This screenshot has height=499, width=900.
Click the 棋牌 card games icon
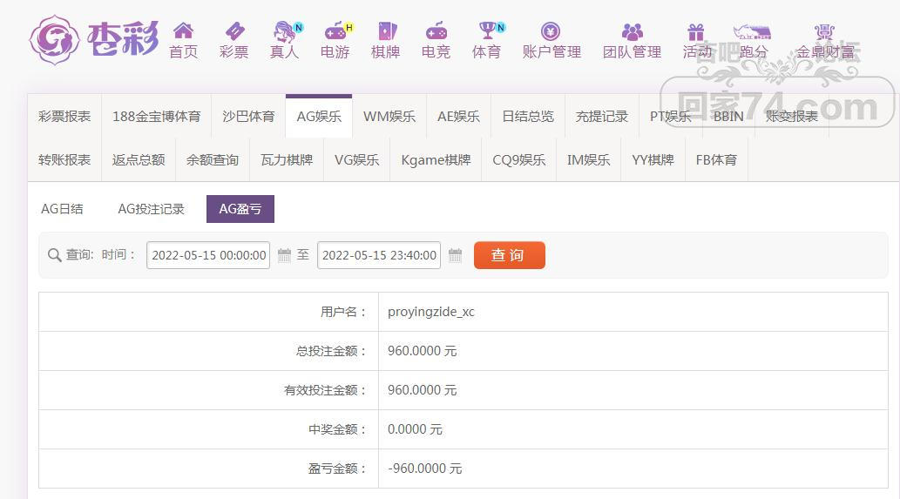[385, 32]
